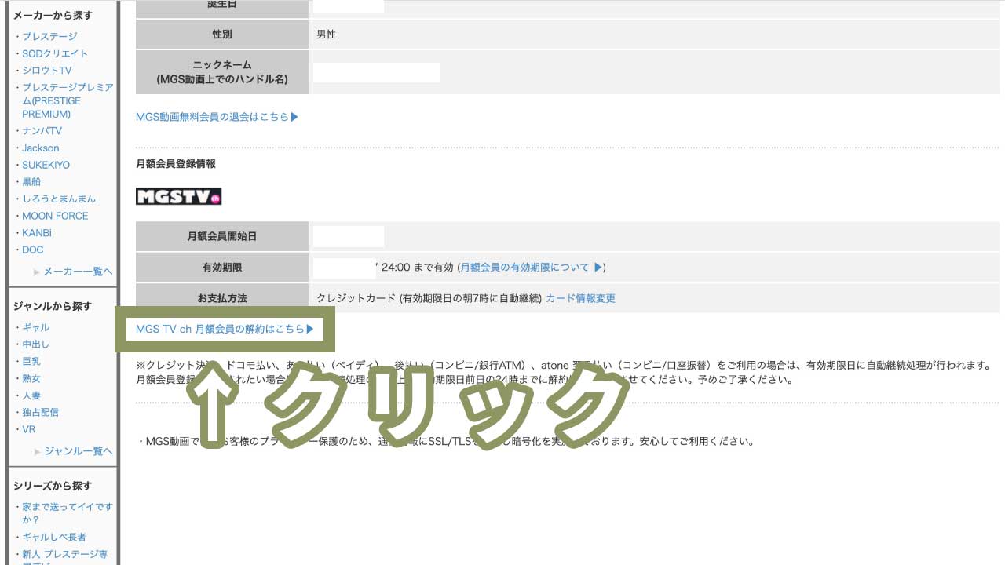Viewport: 1005px width, 565px height.
Task: Open the 巨乳 genre page
Action: (31, 361)
